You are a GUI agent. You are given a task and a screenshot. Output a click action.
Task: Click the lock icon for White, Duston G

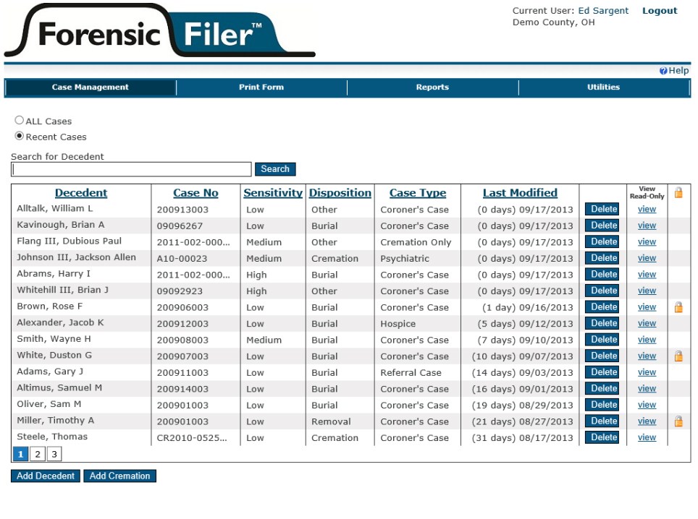[678, 356]
